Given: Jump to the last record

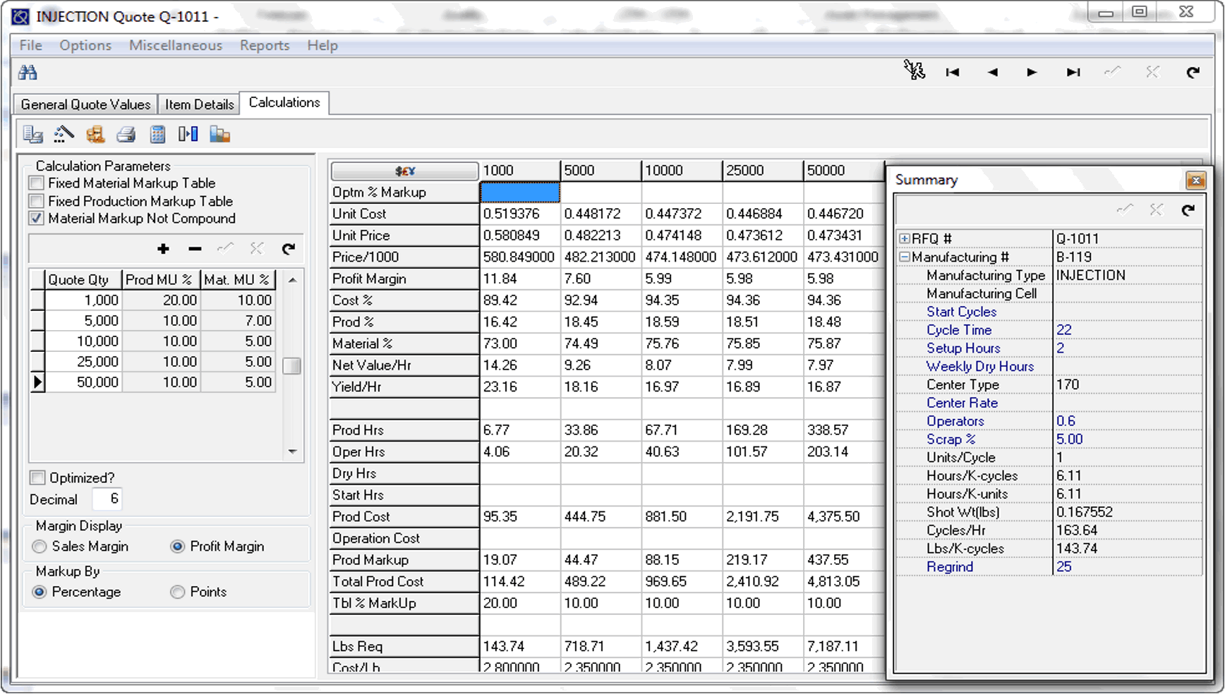Looking at the screenshot, I should [1073, 72].
